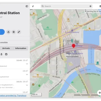The height and width of the screenshot is (101, 101).
Task: Click the book library map icon
Action: click(33, 85)
